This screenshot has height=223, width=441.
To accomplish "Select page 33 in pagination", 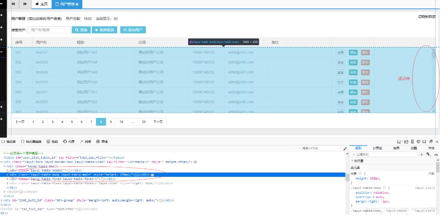I will tap(143, 122).
